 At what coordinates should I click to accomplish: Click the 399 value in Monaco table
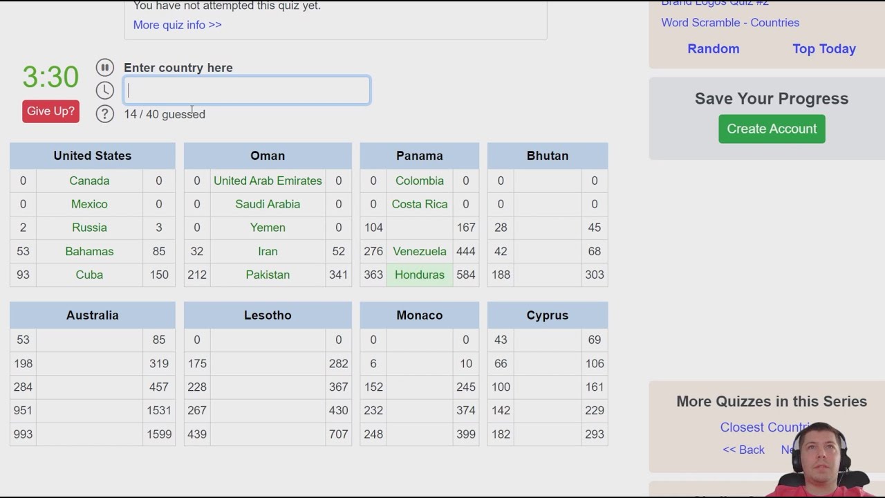[x=466, y=434]
